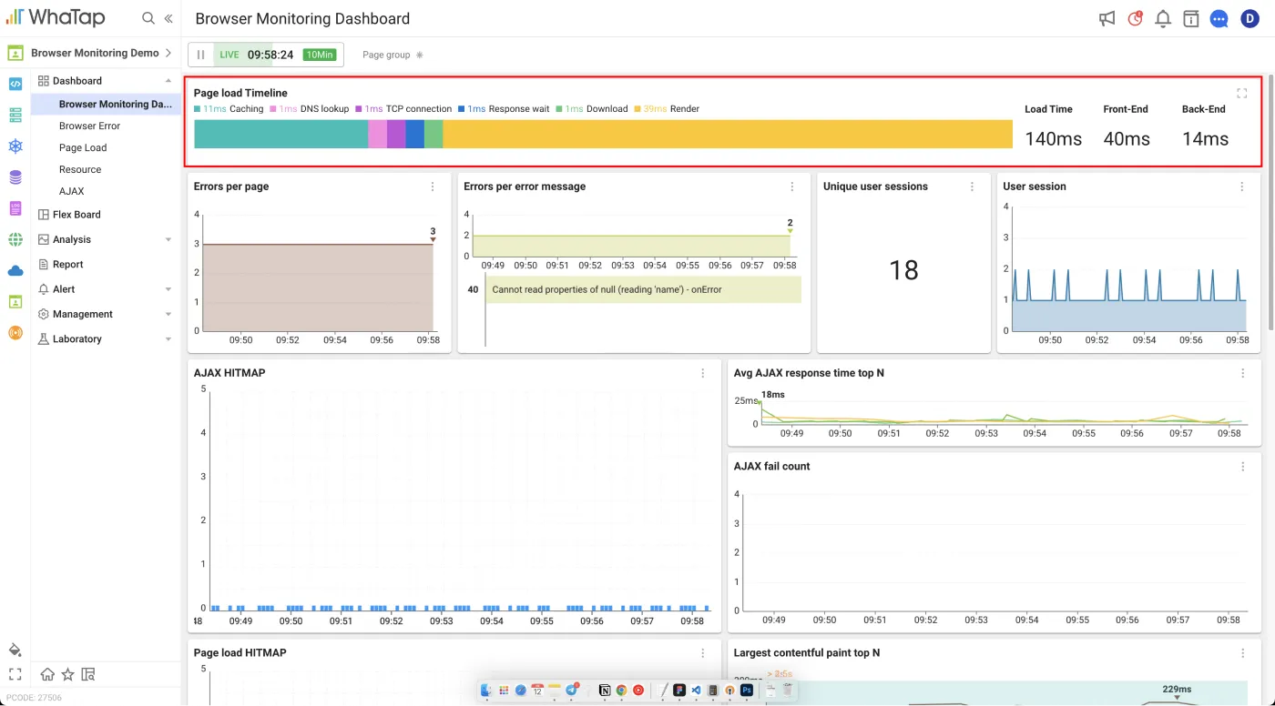Open the blue cloud sidebar icon
The height and width of the screenshot is (706, 1275).
(15, 270)
